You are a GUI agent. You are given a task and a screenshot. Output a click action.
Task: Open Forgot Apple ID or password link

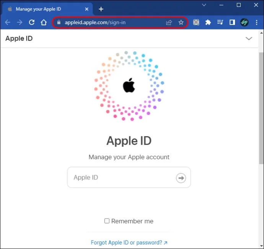tap(129, 242)
